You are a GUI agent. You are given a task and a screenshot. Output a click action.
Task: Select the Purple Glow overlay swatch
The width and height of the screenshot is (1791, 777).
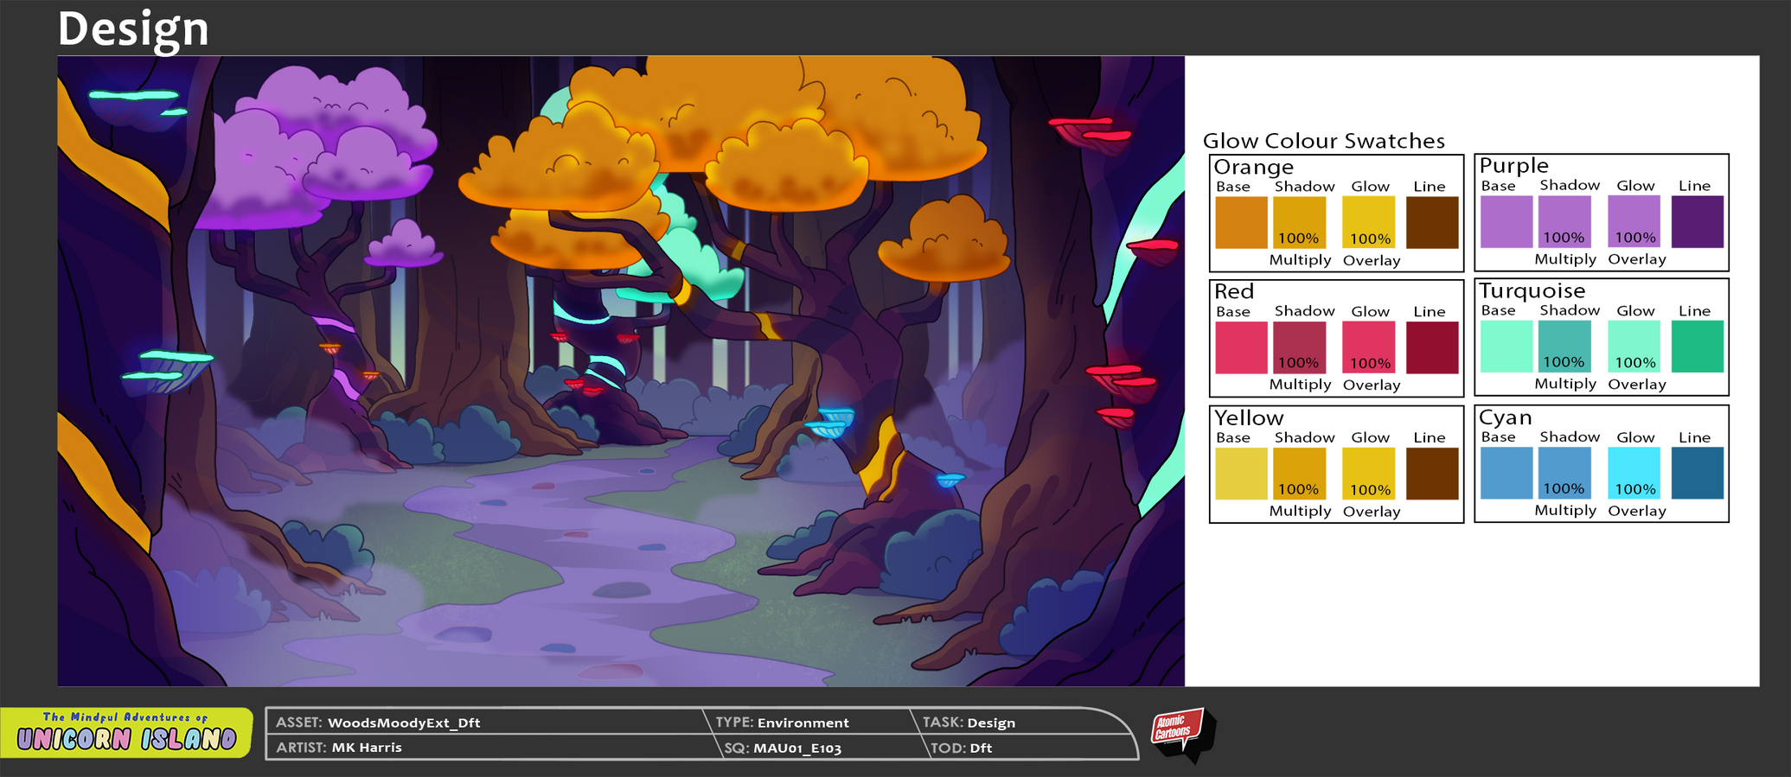coord(1634,222)
